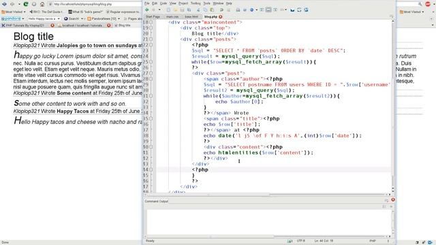Open the editor tab list icon
The width and height of the screenshot is (436, 245).
coord(391,16)
